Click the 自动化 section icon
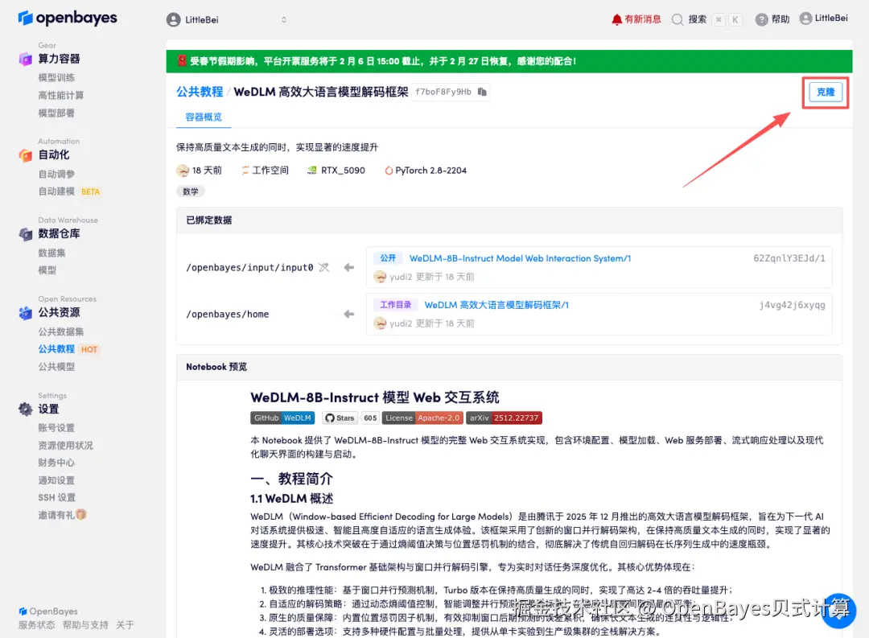The height and width of the screenshot is (638, 869). [x=26, y=155]
